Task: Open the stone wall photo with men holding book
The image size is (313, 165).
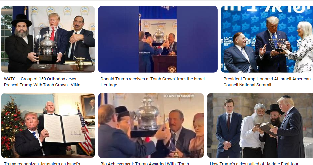Action: 260,126
